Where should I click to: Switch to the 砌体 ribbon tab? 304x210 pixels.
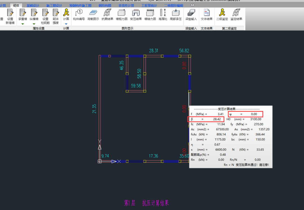click(x=16, y=6)
